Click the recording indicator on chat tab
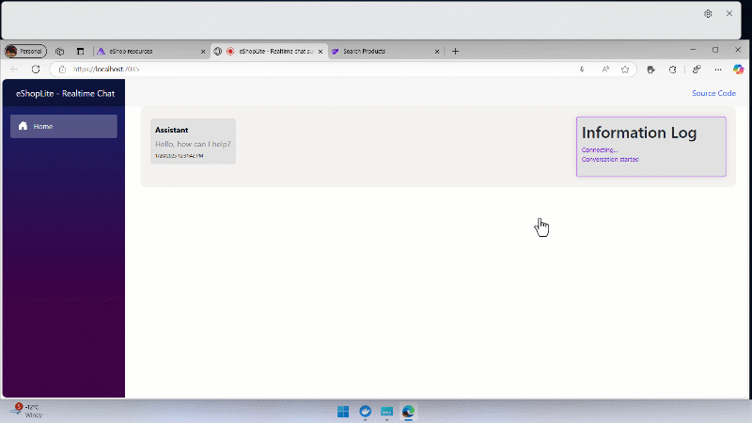The width and height of the screenshot is (752, 423). click(230, 52)
